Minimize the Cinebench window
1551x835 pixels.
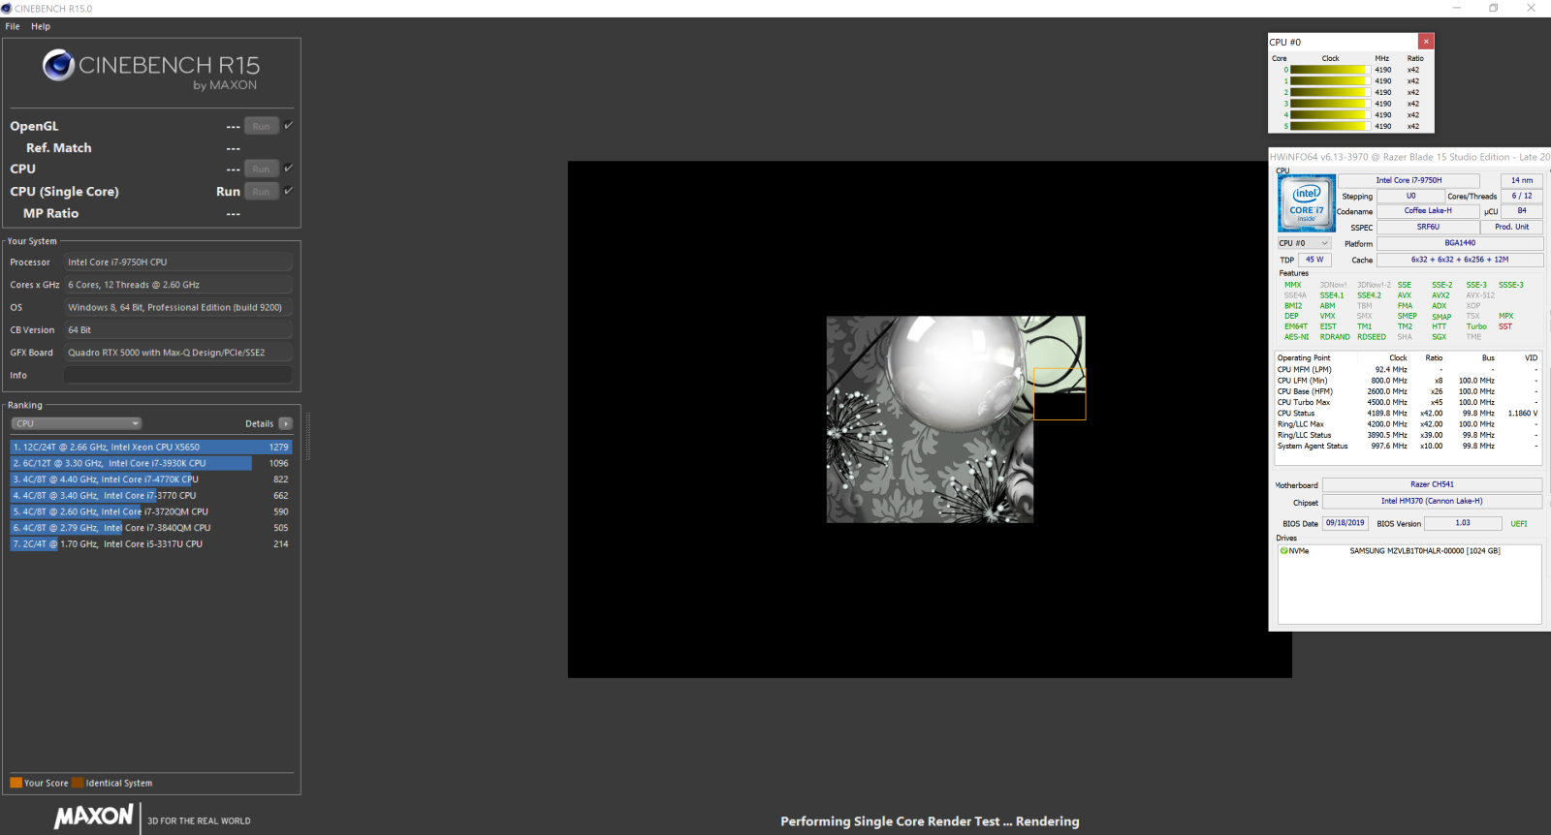tap(1456, 8)
